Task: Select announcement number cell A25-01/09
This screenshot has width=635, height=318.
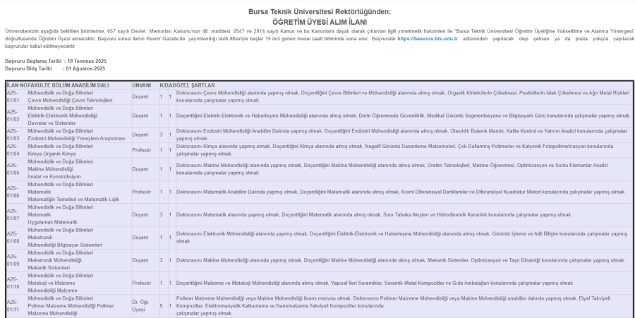Action: pos(17,261)
